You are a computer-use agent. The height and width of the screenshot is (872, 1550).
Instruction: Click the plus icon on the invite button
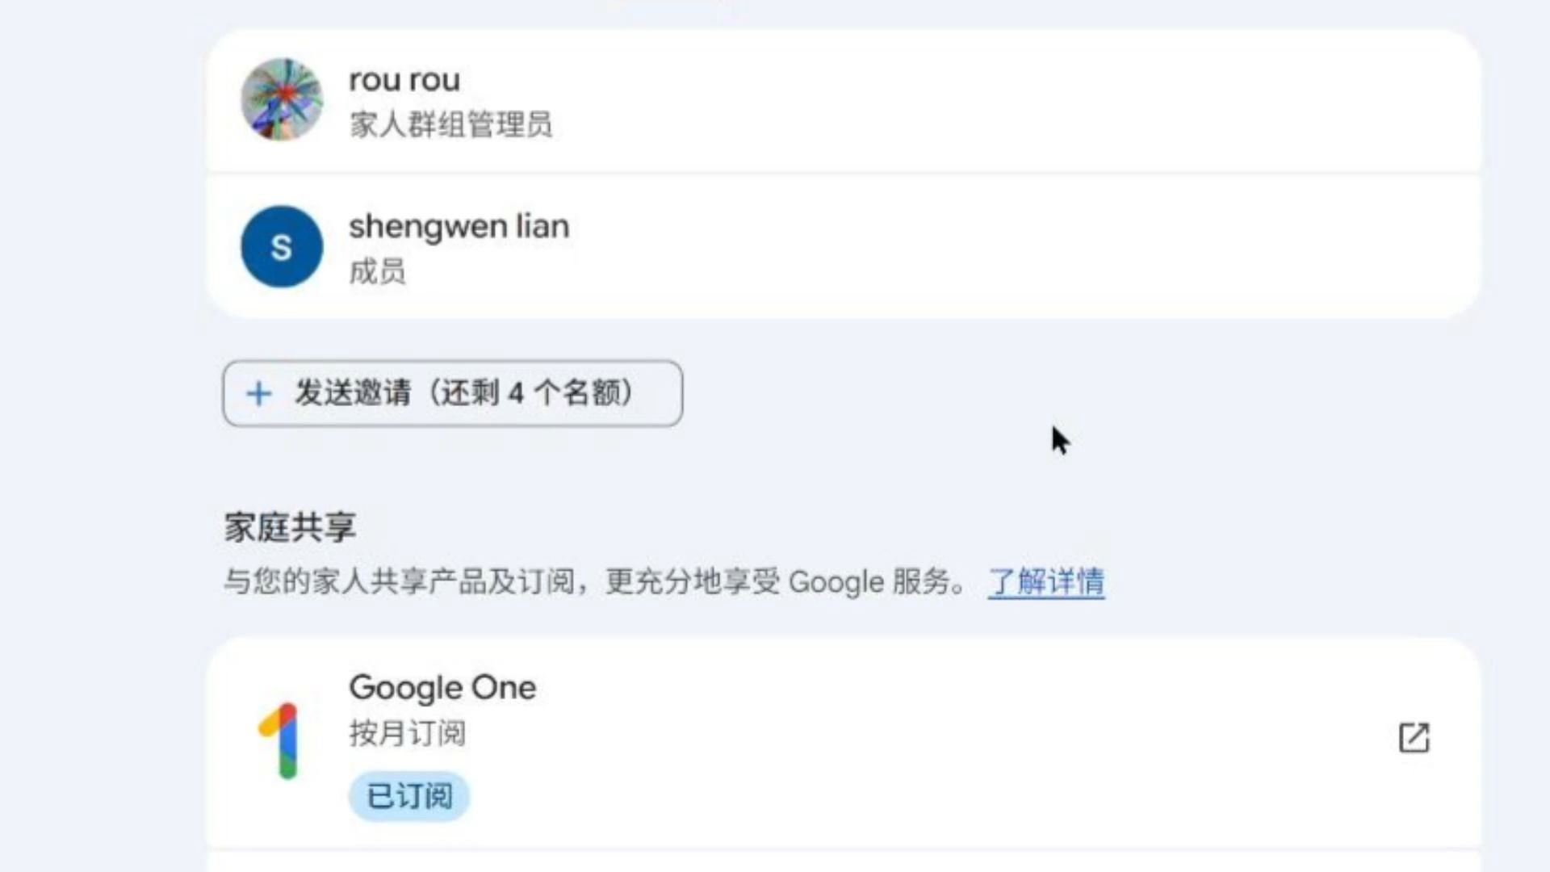coord(258,394)
